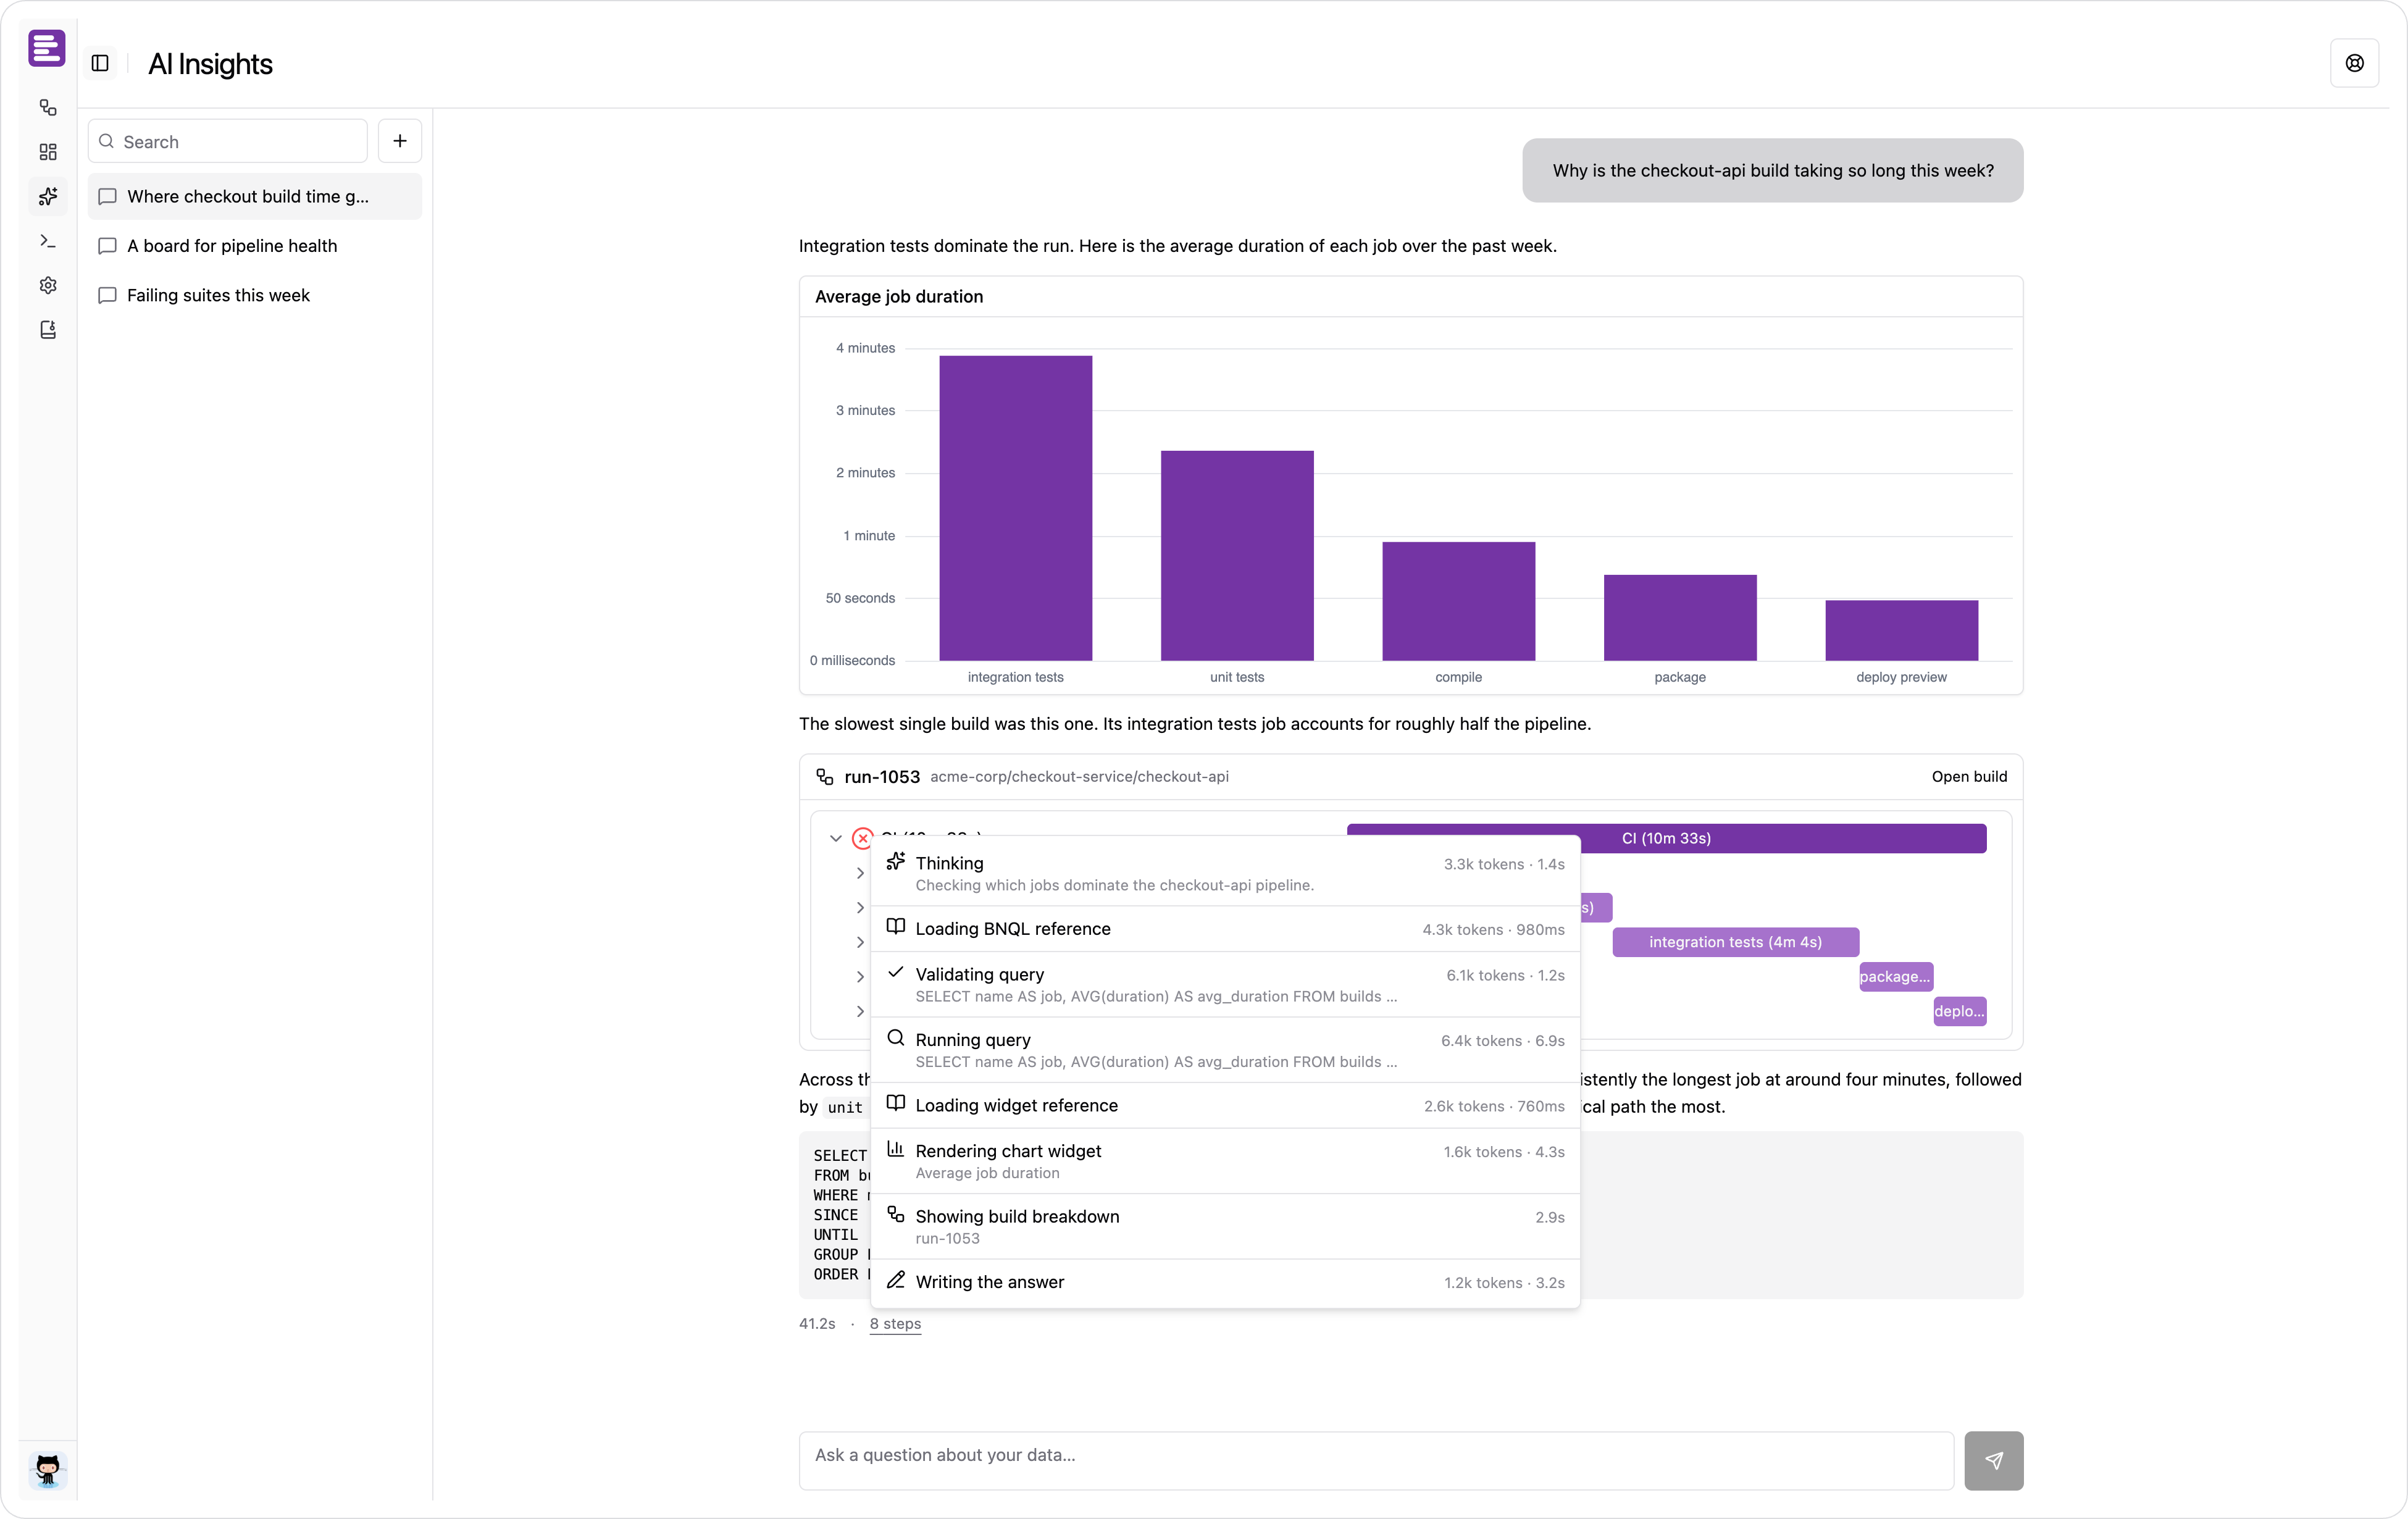Image resolution: width=2408 pixels, height=1519 pixels.
Task: Start a new conversation with the plus button
Action: click(x=400, y=141)
